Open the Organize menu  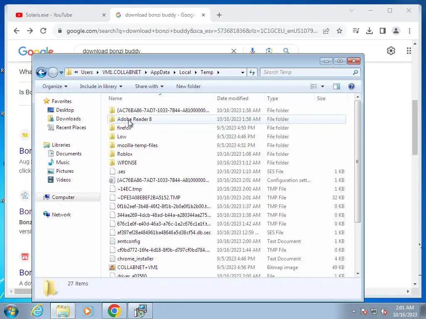coord(55,86)
